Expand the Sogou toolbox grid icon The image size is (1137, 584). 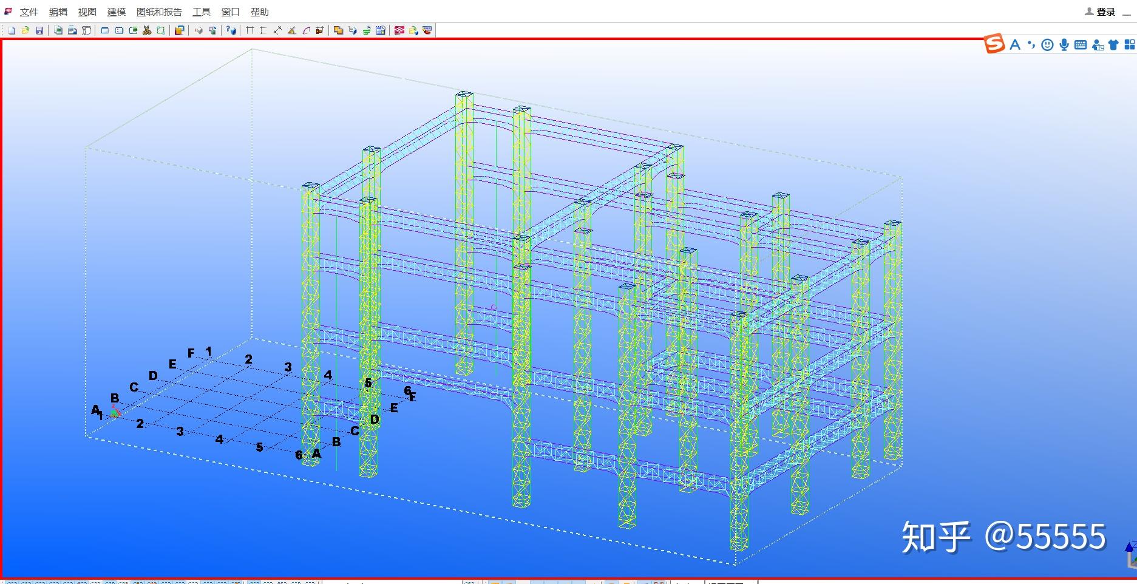tap(1130, 44)
